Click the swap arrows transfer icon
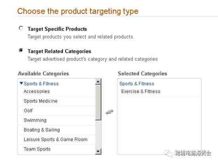The image size is (218, 163). [110, 112]
